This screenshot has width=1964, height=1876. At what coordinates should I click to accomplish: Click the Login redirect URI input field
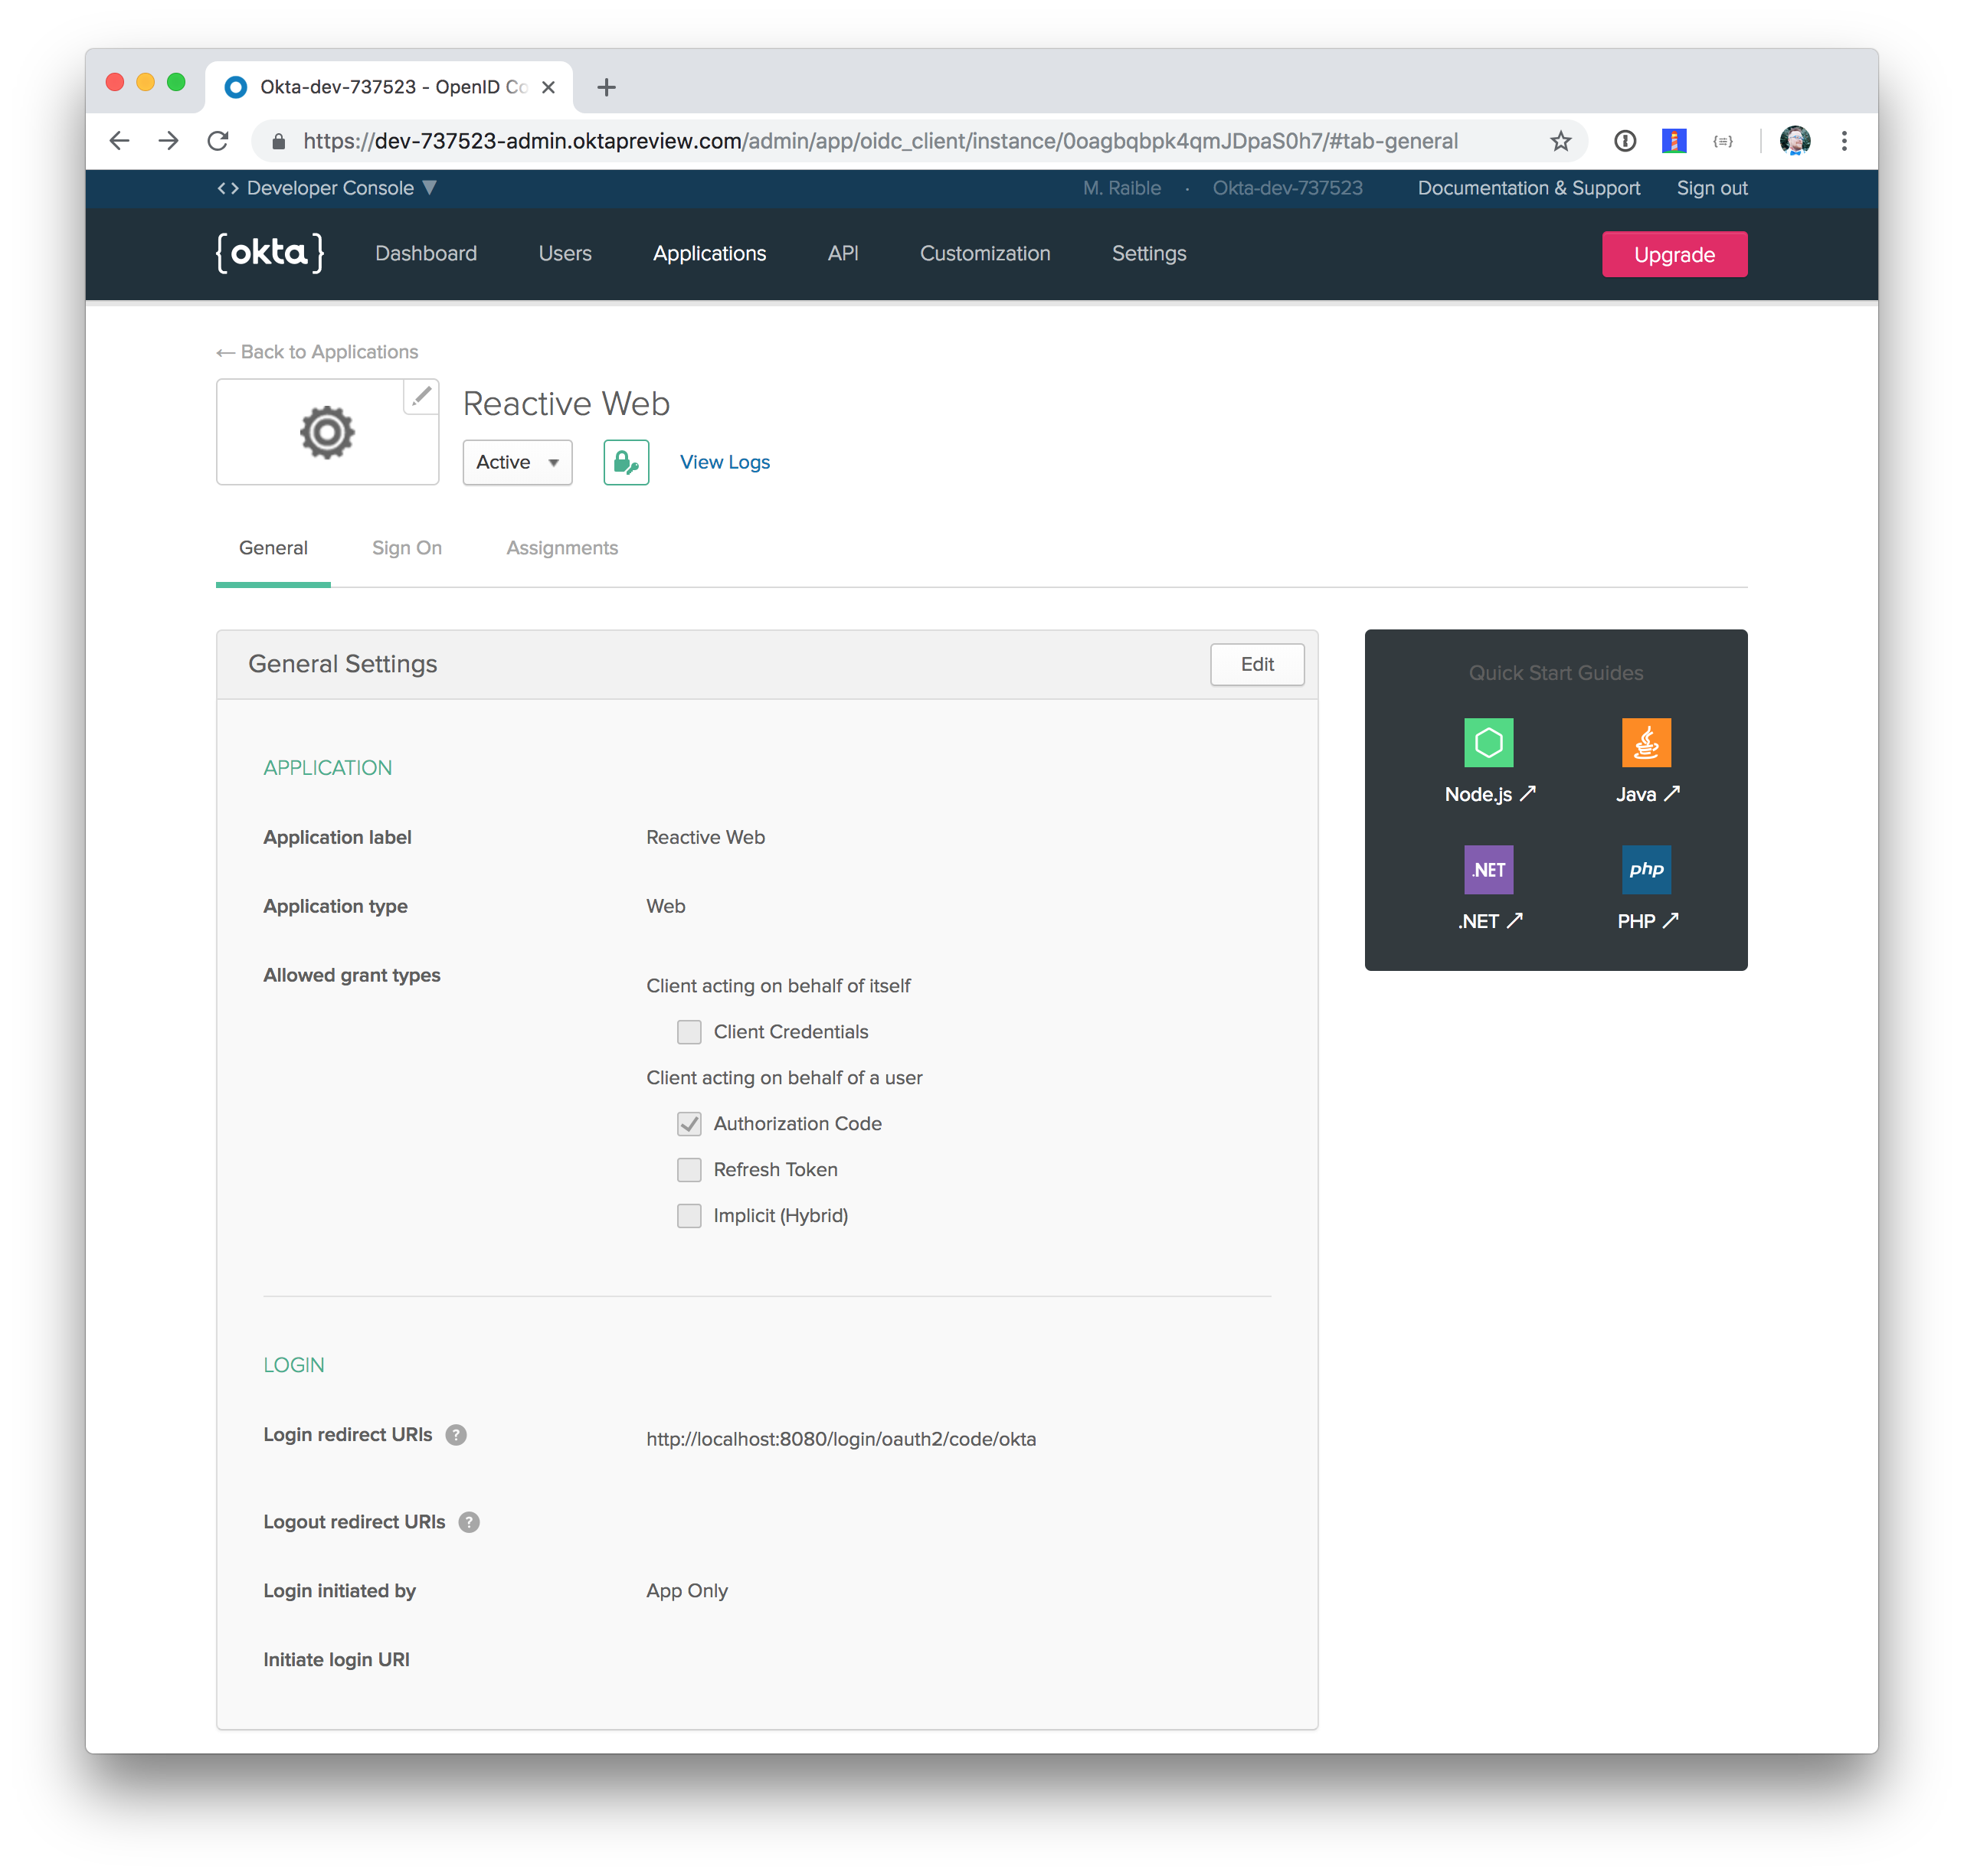(x=842, y=1438)
